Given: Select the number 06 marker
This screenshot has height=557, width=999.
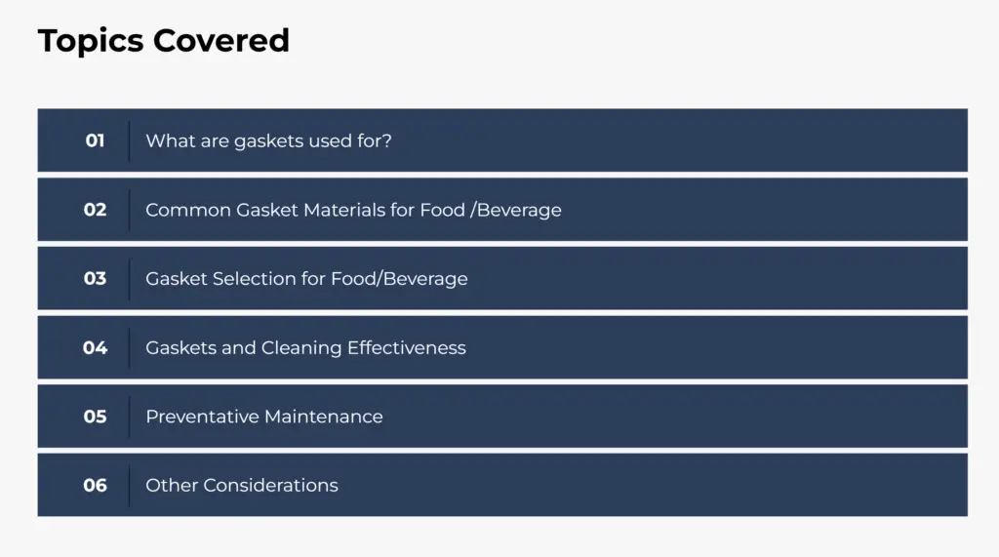Looking at the screenshot, I should [x=95, y=486].
